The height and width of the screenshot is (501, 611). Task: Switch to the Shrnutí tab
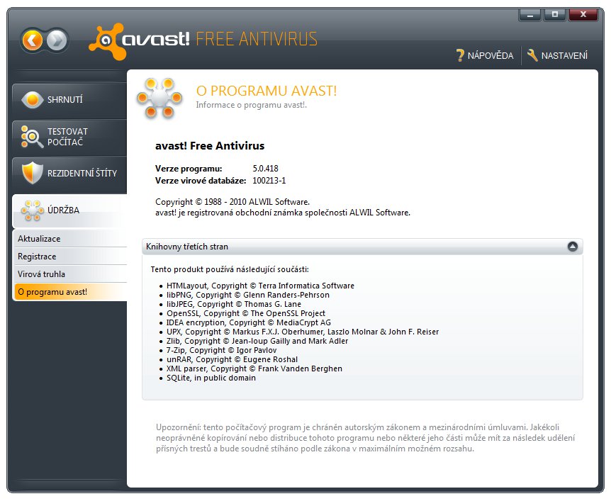click(x=69, y=100)
